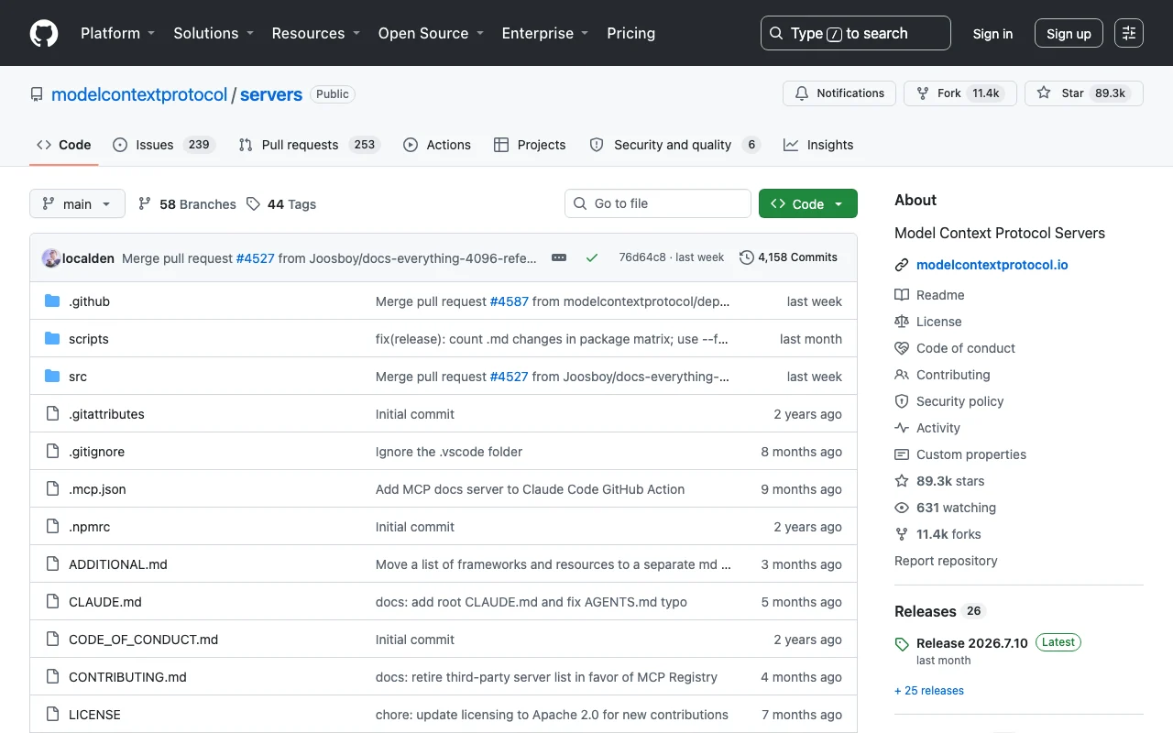Switch to the Code tab
The image size is (1173, 733).
pos(64,145)
